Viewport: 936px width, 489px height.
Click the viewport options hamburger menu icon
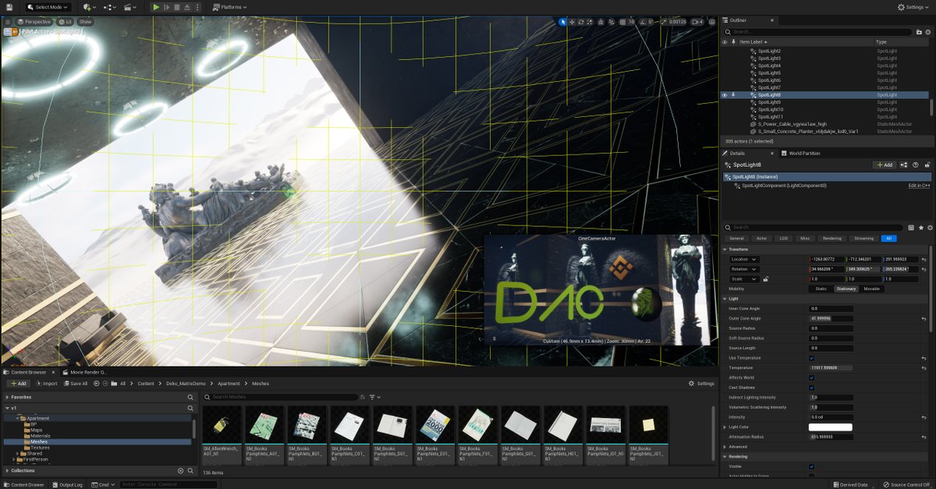point(8,22)
